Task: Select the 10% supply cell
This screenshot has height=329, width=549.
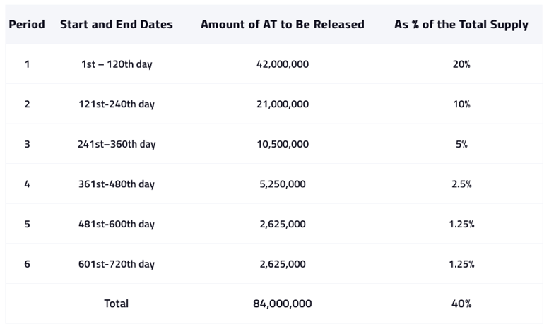Action: (x=461, y=104)
